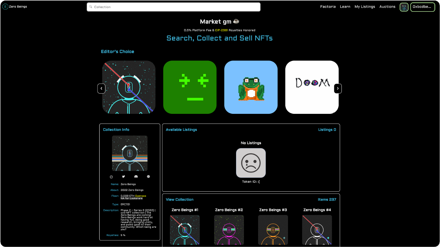Navigate to My Listings
The image size is (440, 247).
click(365, 7)
